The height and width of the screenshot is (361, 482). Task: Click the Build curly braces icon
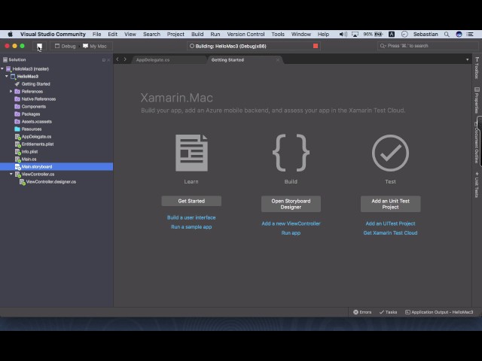[291, 153]
